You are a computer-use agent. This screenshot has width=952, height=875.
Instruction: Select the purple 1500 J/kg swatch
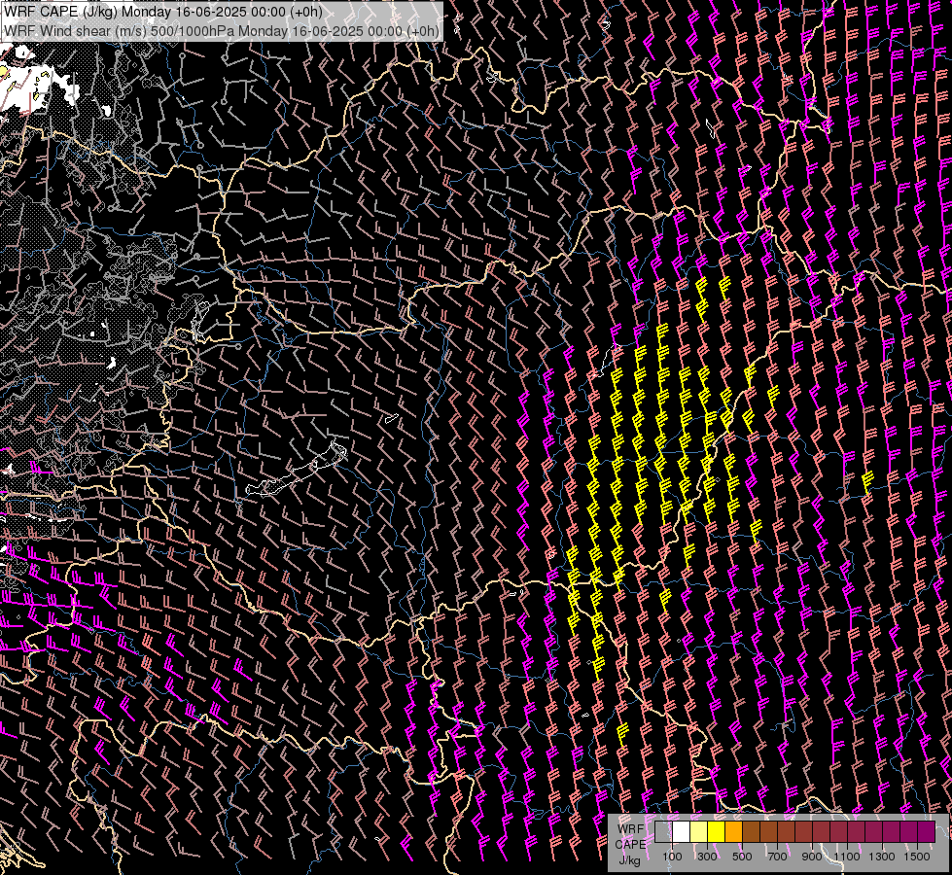(927, 832)
